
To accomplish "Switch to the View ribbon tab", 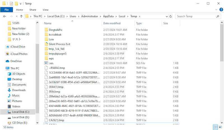I will (45, 10).
